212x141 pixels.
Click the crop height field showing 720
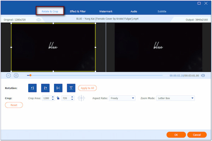[66, 98]
